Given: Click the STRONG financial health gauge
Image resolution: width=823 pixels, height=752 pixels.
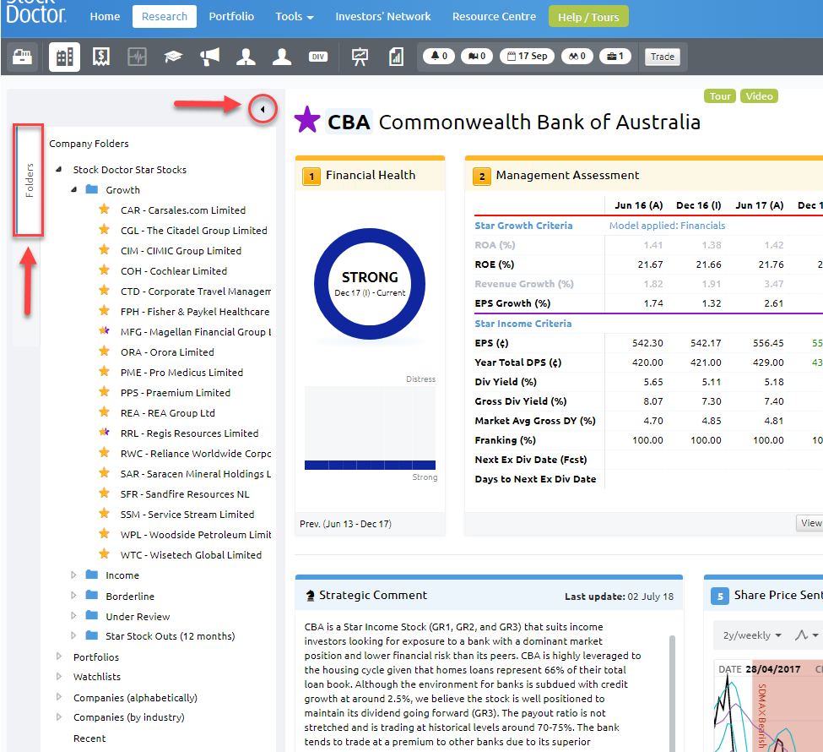Looking at the screenshot, I should (x=370, y=283).
